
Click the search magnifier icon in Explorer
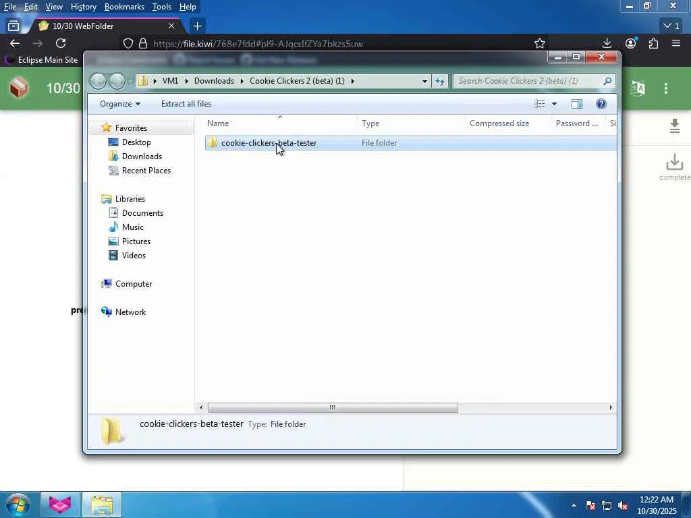(608, 81)
